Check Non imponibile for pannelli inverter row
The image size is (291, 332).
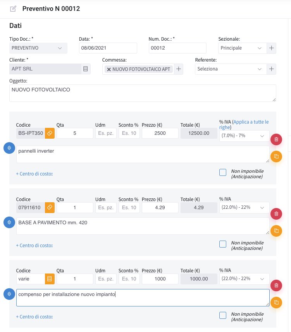[x=223, y=172]
